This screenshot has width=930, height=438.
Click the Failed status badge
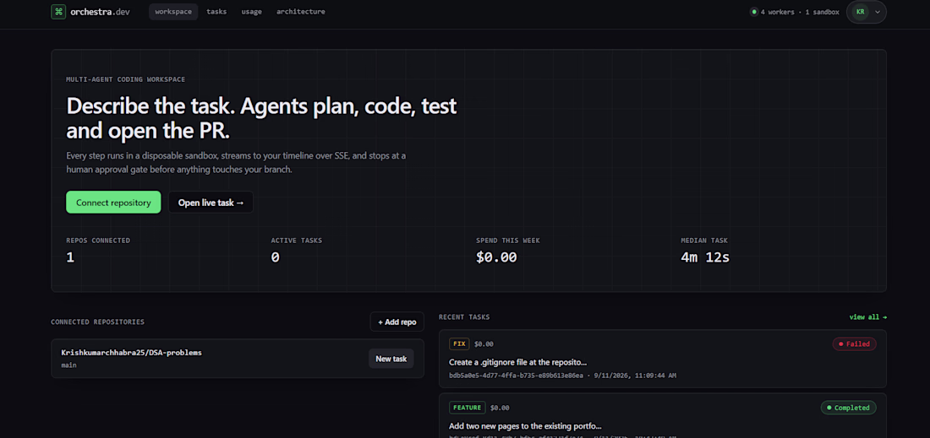854,343
